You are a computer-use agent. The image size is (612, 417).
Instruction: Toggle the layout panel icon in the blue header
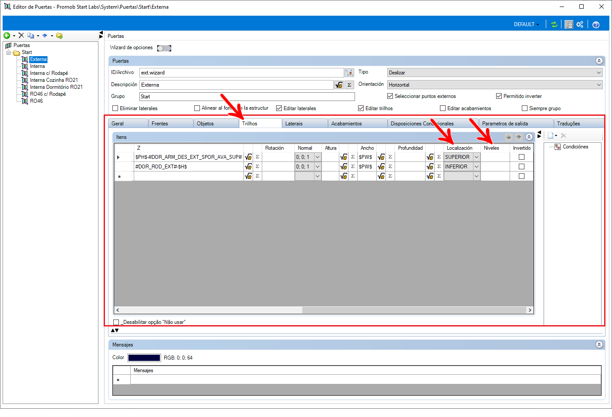click(569, 24)
